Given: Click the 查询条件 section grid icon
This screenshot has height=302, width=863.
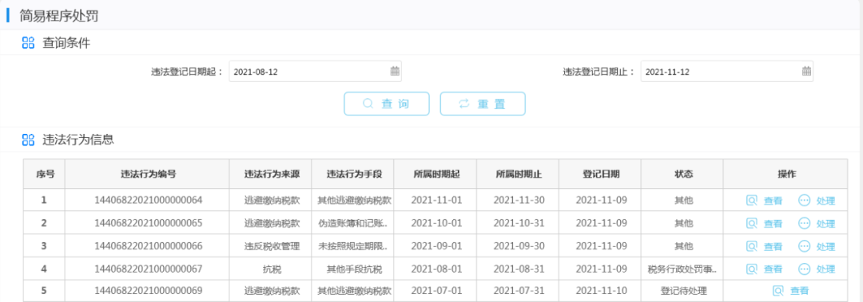Looking at the screenshot, I should [28, 43].
